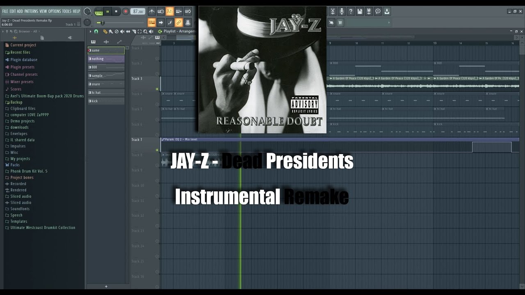Select the playlist Slice tool
525x295 pixels.
click(134, 32)
